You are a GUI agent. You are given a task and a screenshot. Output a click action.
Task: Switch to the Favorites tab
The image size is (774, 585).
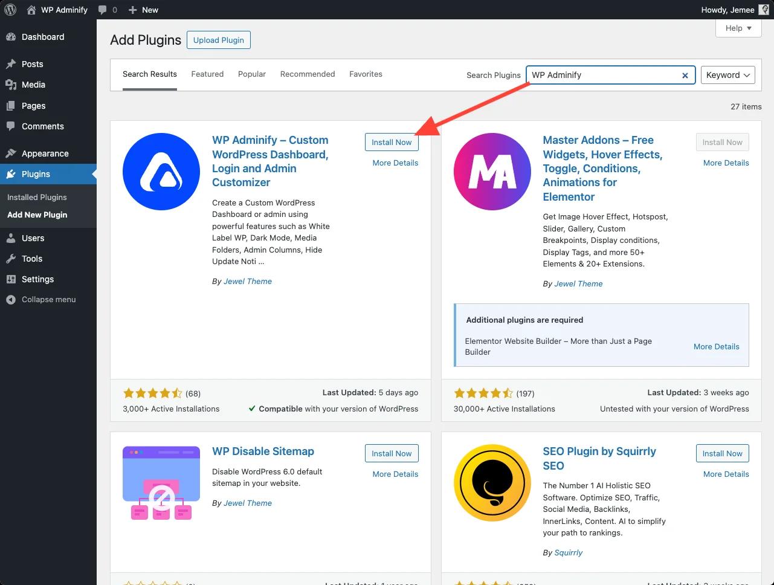tap(366, 74)
